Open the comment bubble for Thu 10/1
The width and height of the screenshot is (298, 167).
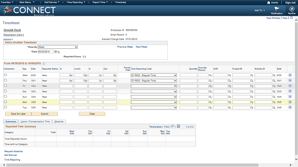click(5, 80)
